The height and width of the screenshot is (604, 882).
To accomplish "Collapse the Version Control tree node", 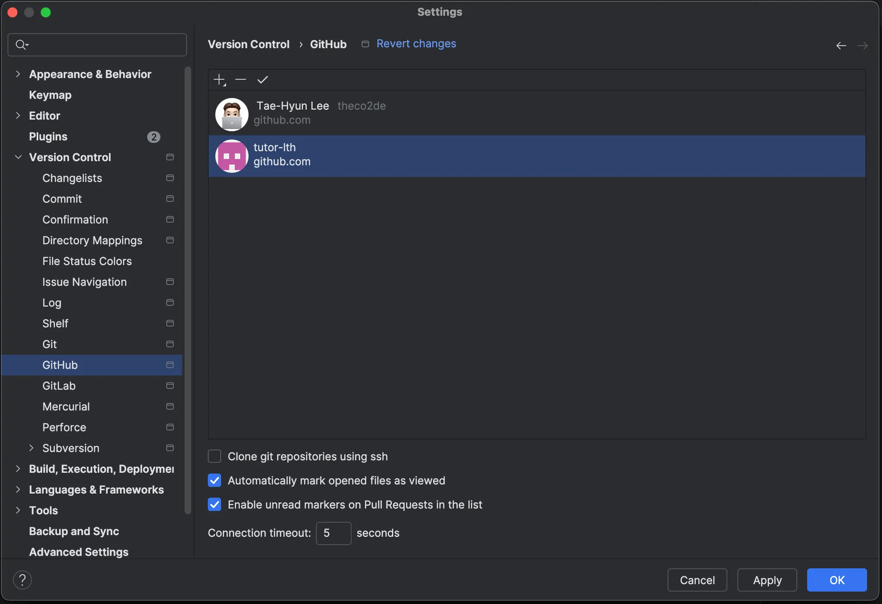I will click(18, 157).
